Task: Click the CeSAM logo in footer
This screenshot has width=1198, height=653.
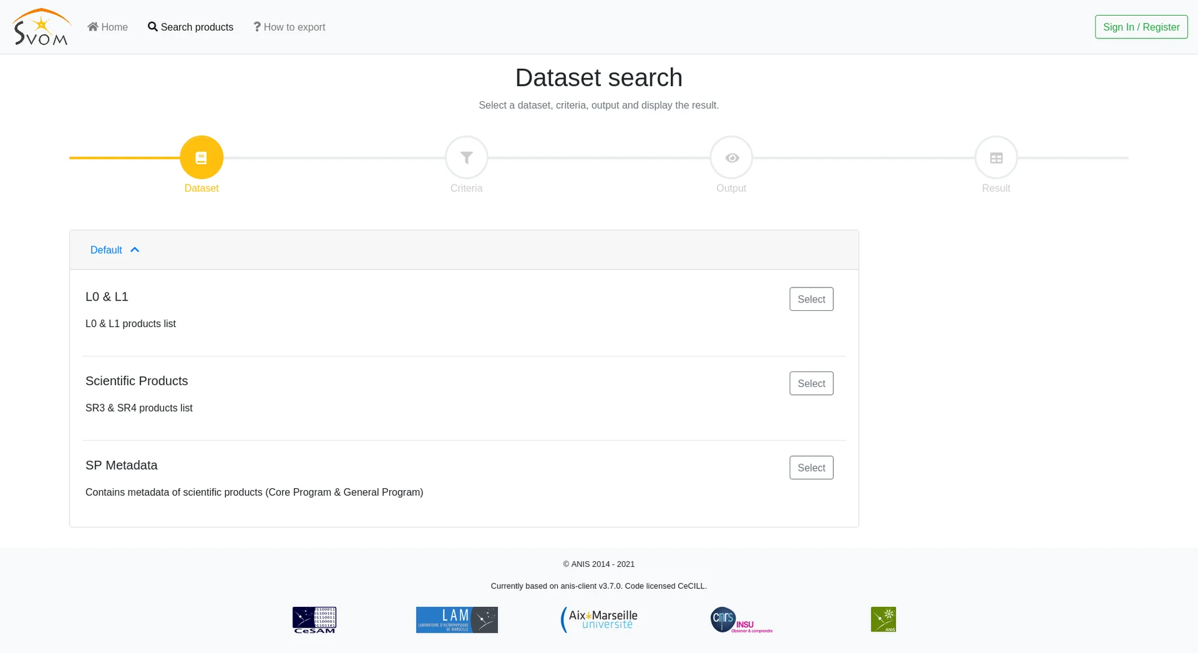Action: [314, 620]
